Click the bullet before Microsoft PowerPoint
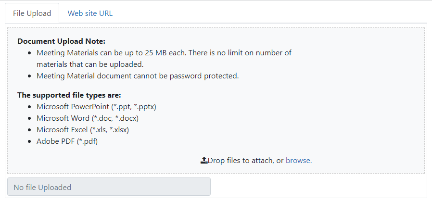Screen dimensions: 432x202 pyautogui.click(x=30, y=107)
